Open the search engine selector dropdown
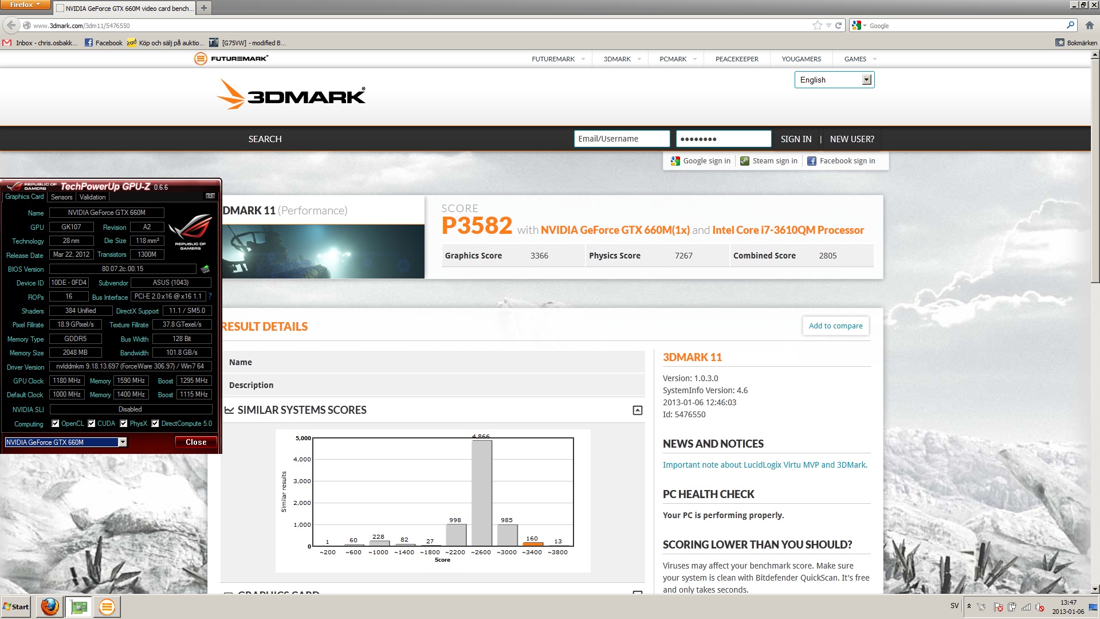This screenshot has width=1100, height=619. click(x=858, y=25)
